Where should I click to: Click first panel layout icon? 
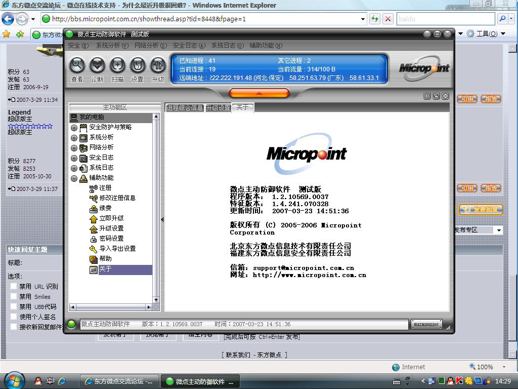point(427,96)
